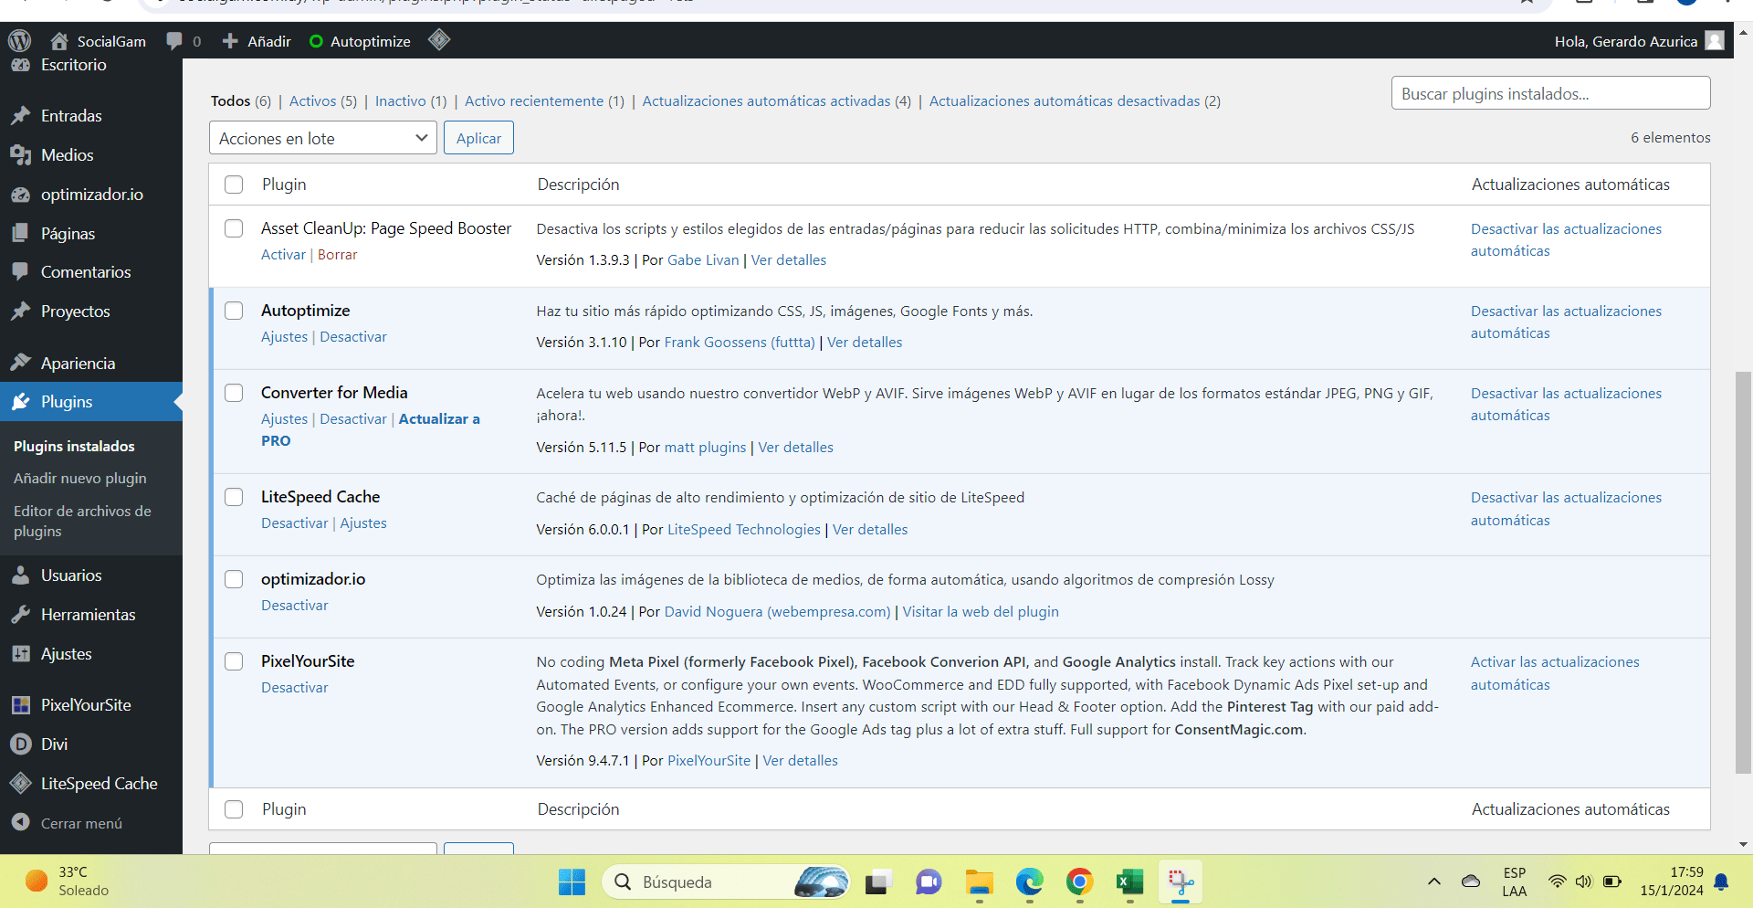Open the SocialGam site home icon
This screenshot has height=908, width=1753.
coord(59,41)
